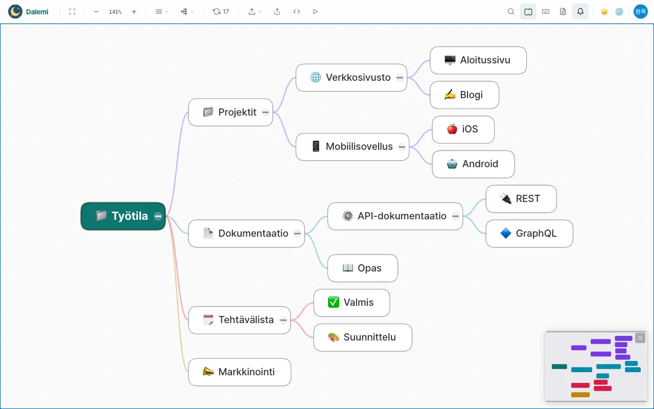Collapse the Projektit branch
Image resolution: width=654 pixels, height=409 pixels.
[x=266, y=112]
